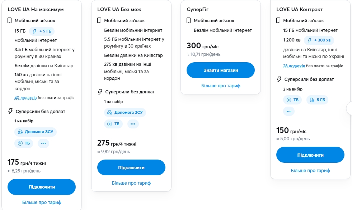This screenshot has height=210, width=352.
Task: Click Підключити for LOVE UA Без меж
Action: [131, 167]
